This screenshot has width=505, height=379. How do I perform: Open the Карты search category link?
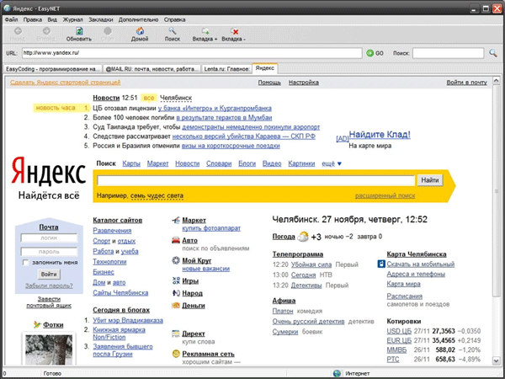tap(131, 163)
